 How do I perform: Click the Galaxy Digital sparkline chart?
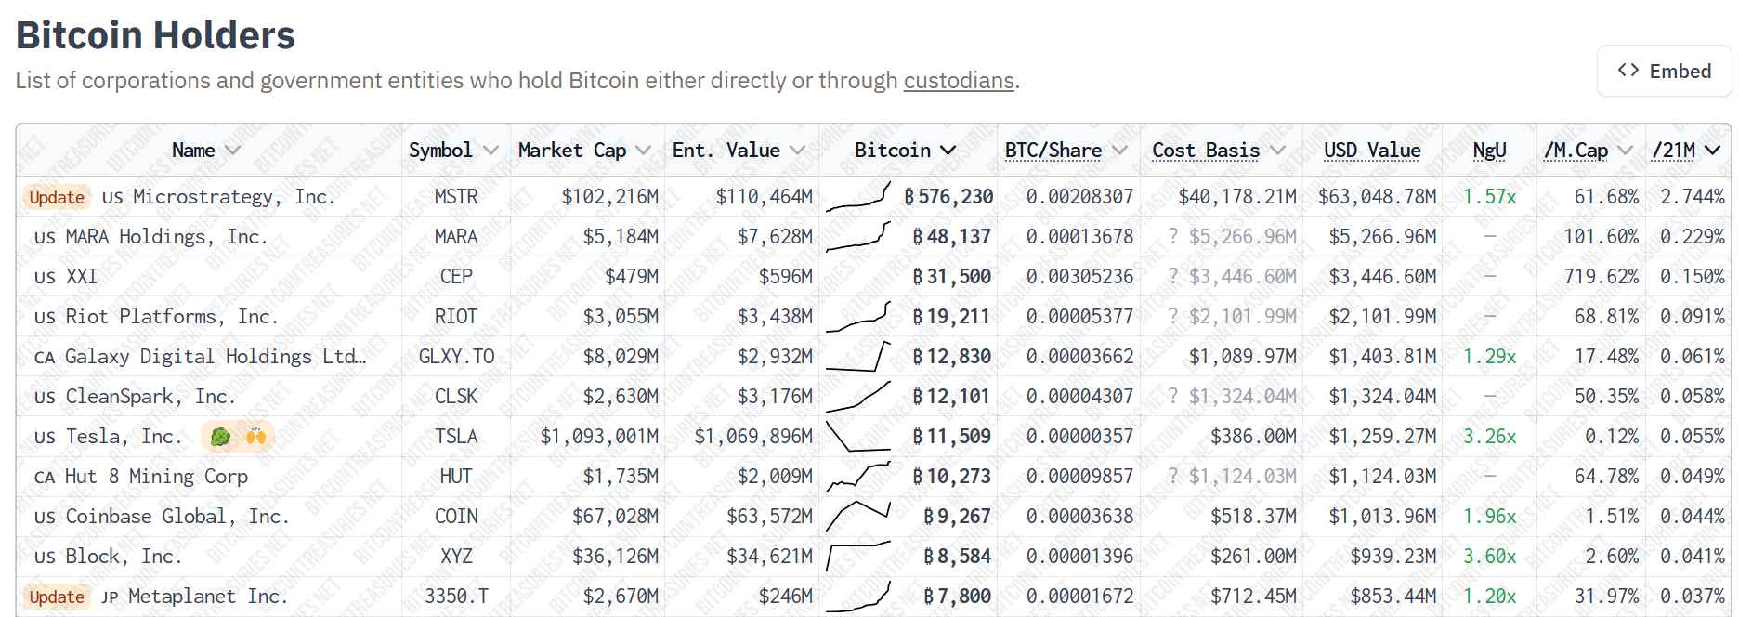857,357
